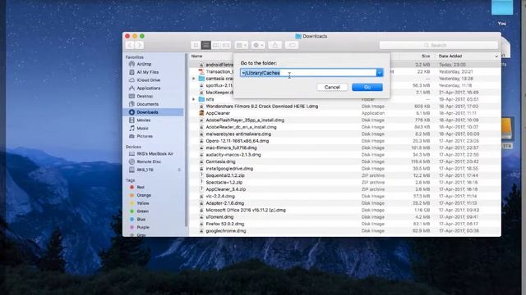Switch to column view
Viewport: 526px width, 295px height.
pyautogui.click(x=216, y=45)
